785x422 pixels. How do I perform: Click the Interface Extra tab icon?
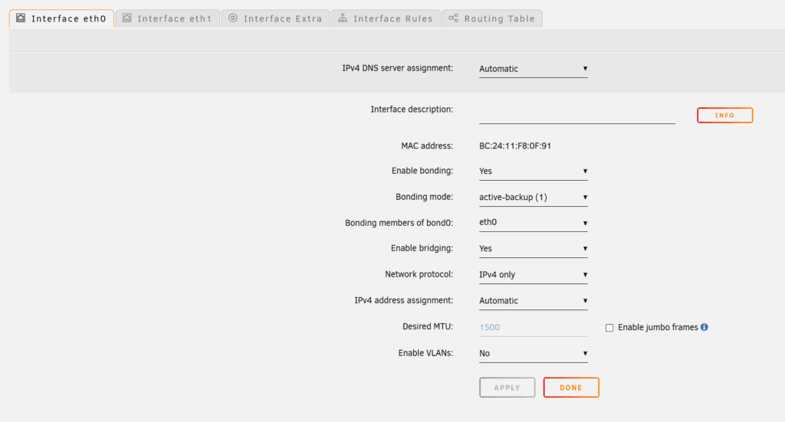(233, 18)
